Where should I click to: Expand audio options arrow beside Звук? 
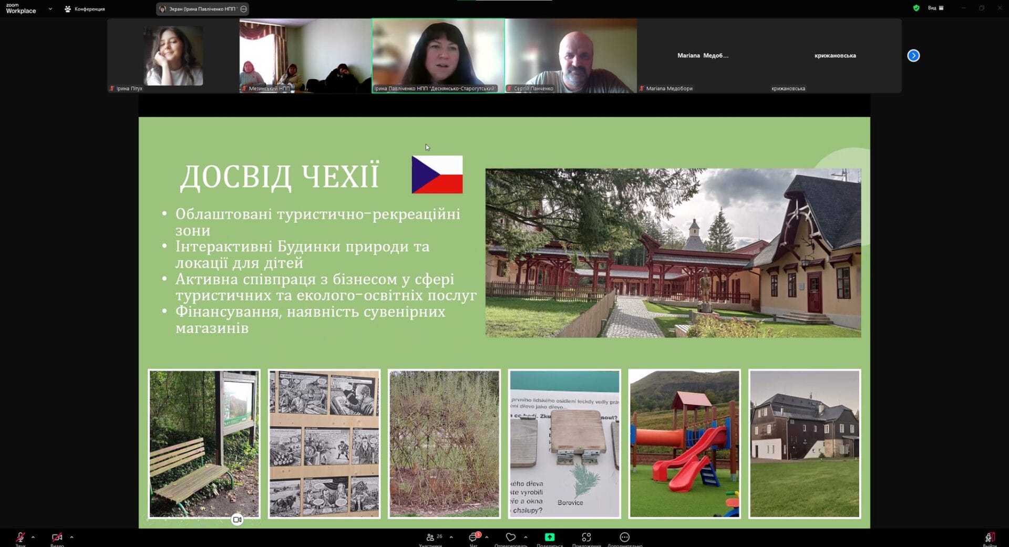33,537
